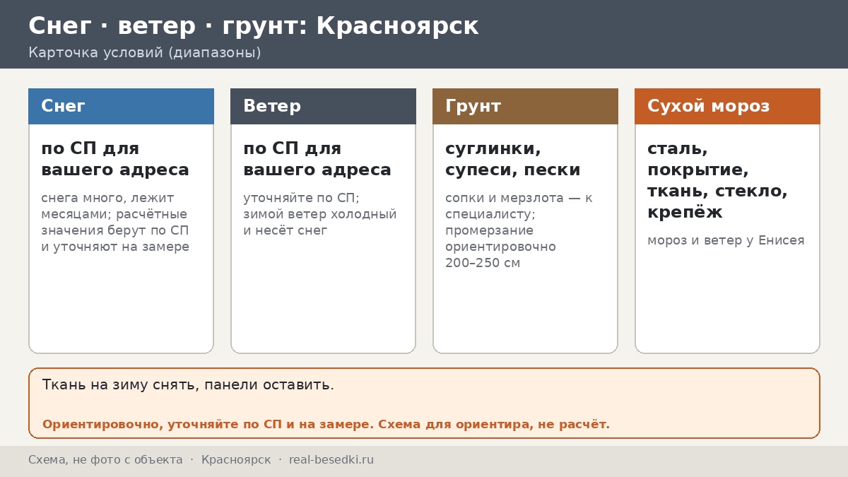
Task: Click the text 'снега много, лежит месяцами'
Action: [109, 206]
